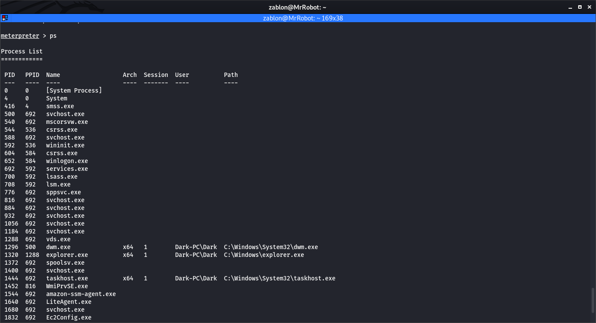
Task: Select the LiteAgent.exe process name
Action: tap(69, 302)
